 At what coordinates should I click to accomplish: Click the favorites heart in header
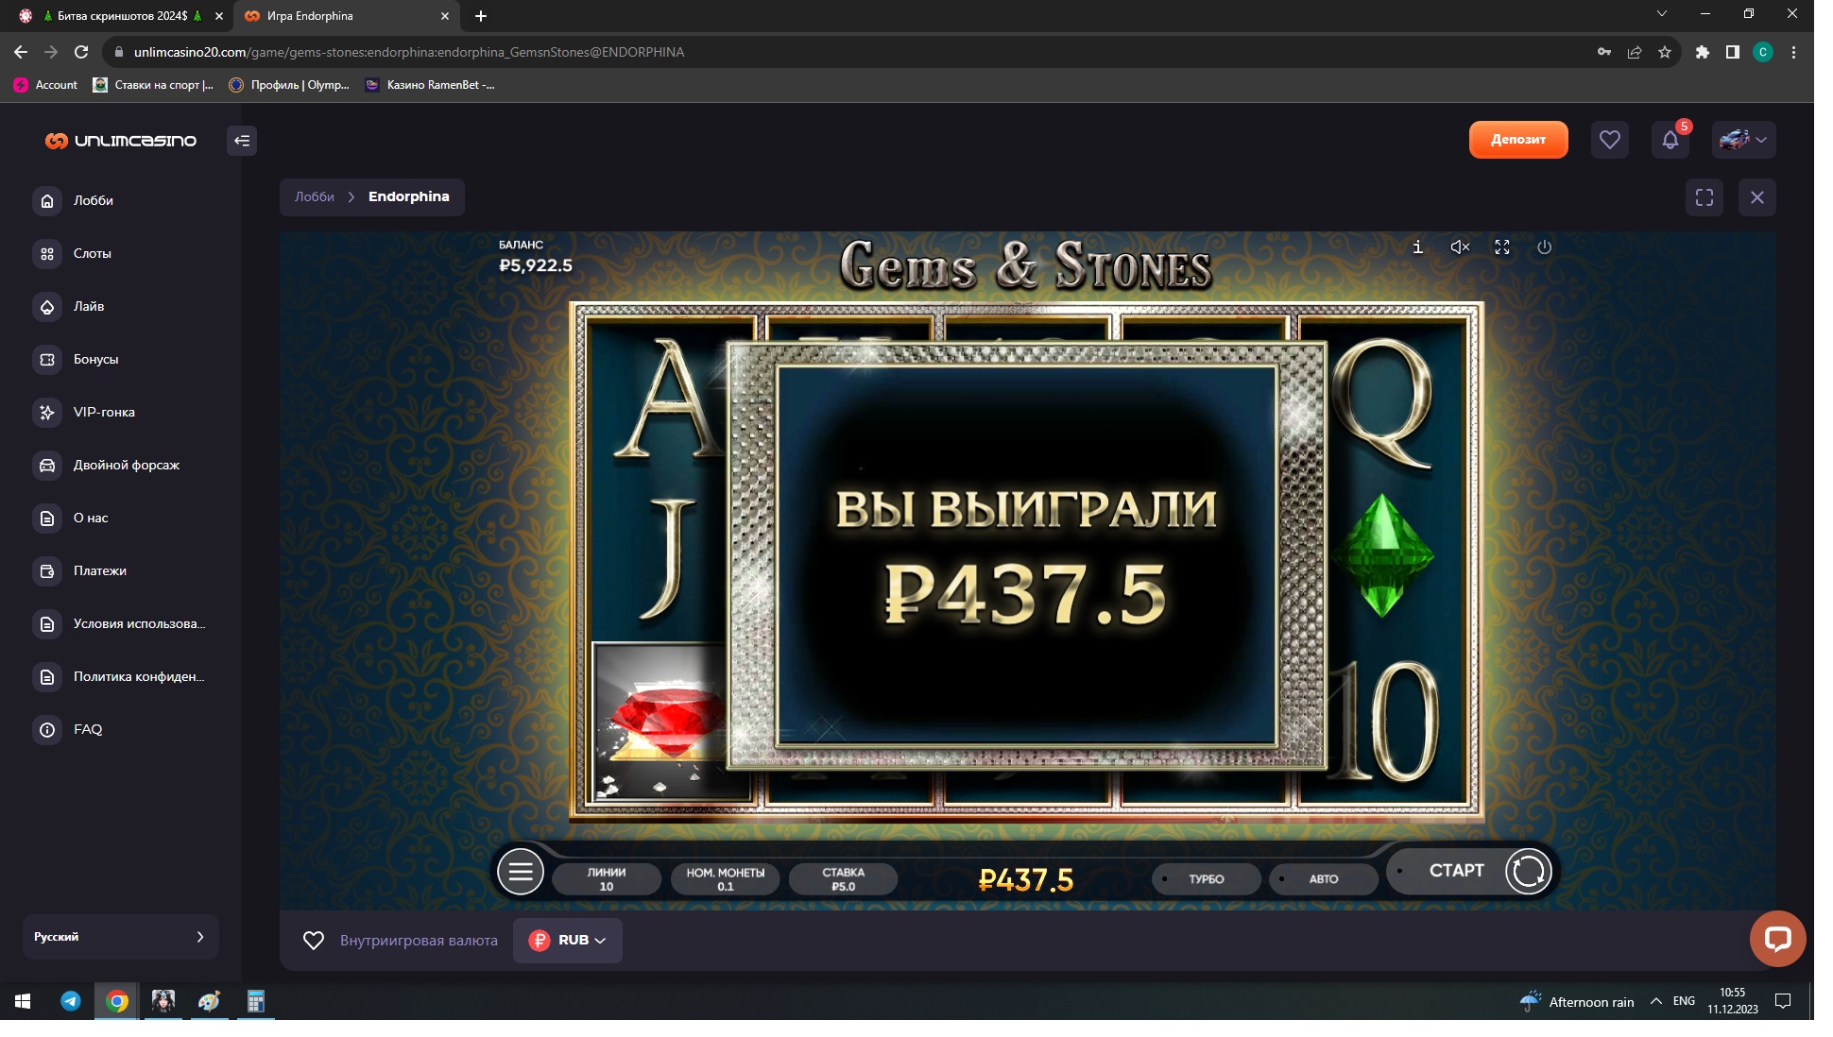(x=1609, y=141)
